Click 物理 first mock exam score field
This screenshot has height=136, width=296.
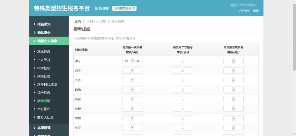127,118
